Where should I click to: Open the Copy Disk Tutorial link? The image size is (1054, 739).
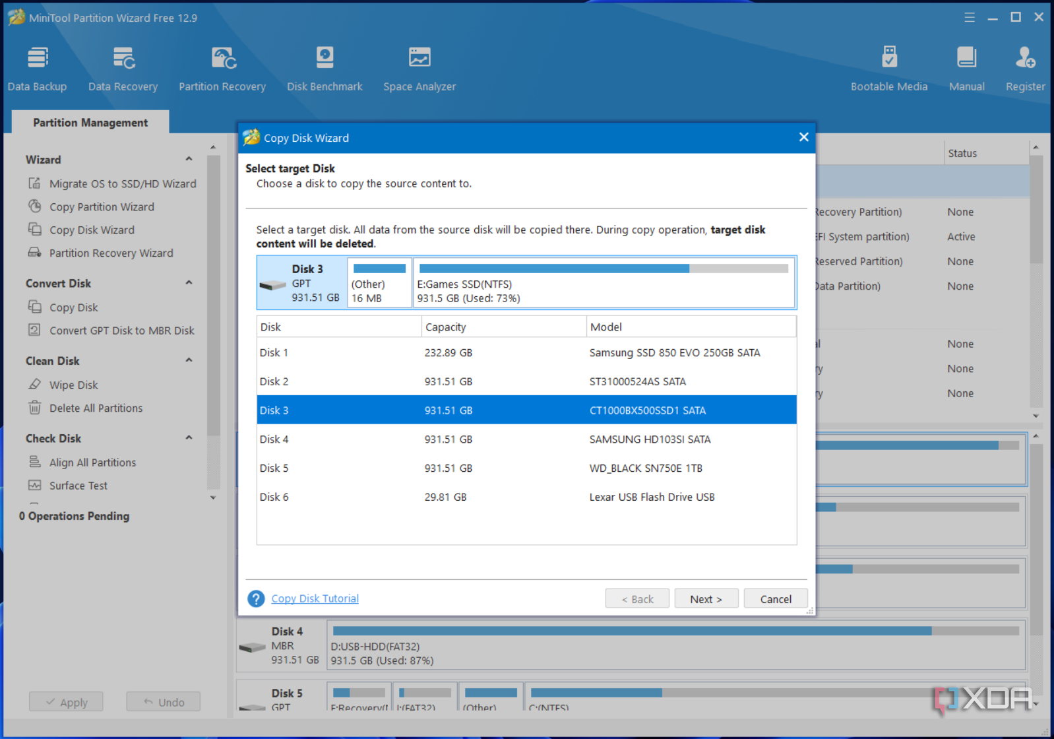[315, 598]
